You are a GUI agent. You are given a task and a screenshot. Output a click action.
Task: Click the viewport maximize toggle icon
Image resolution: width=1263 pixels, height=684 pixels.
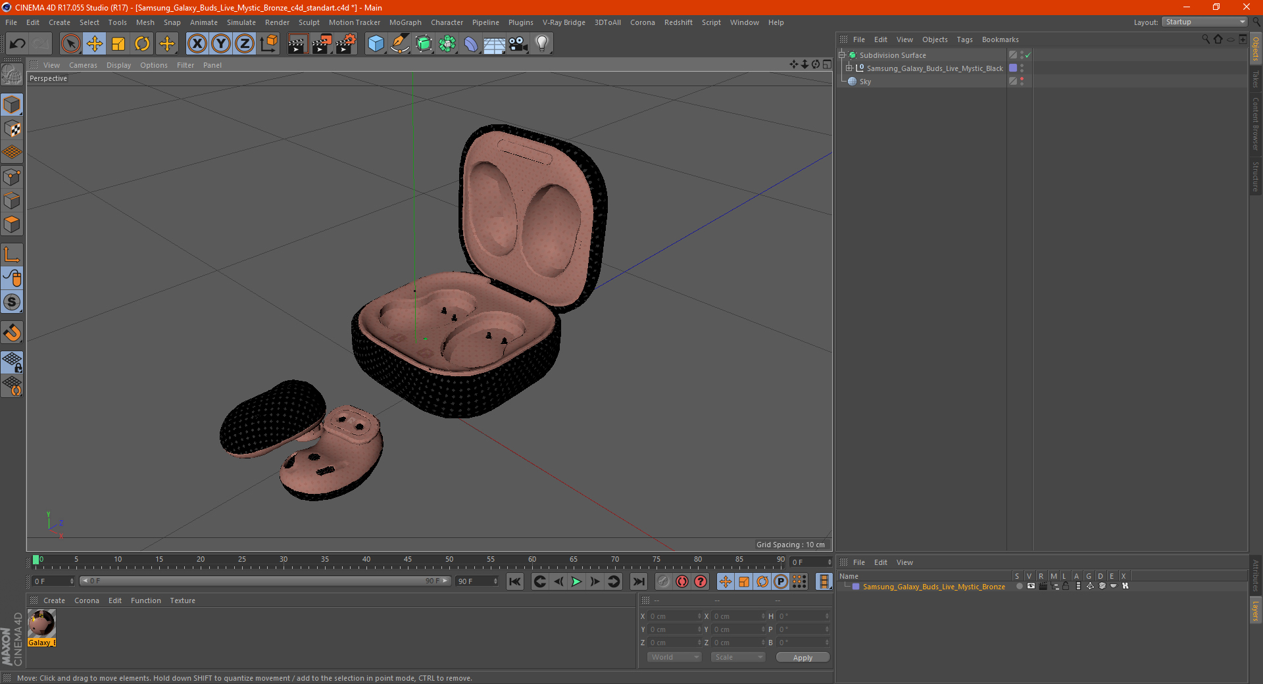[827, 64]
